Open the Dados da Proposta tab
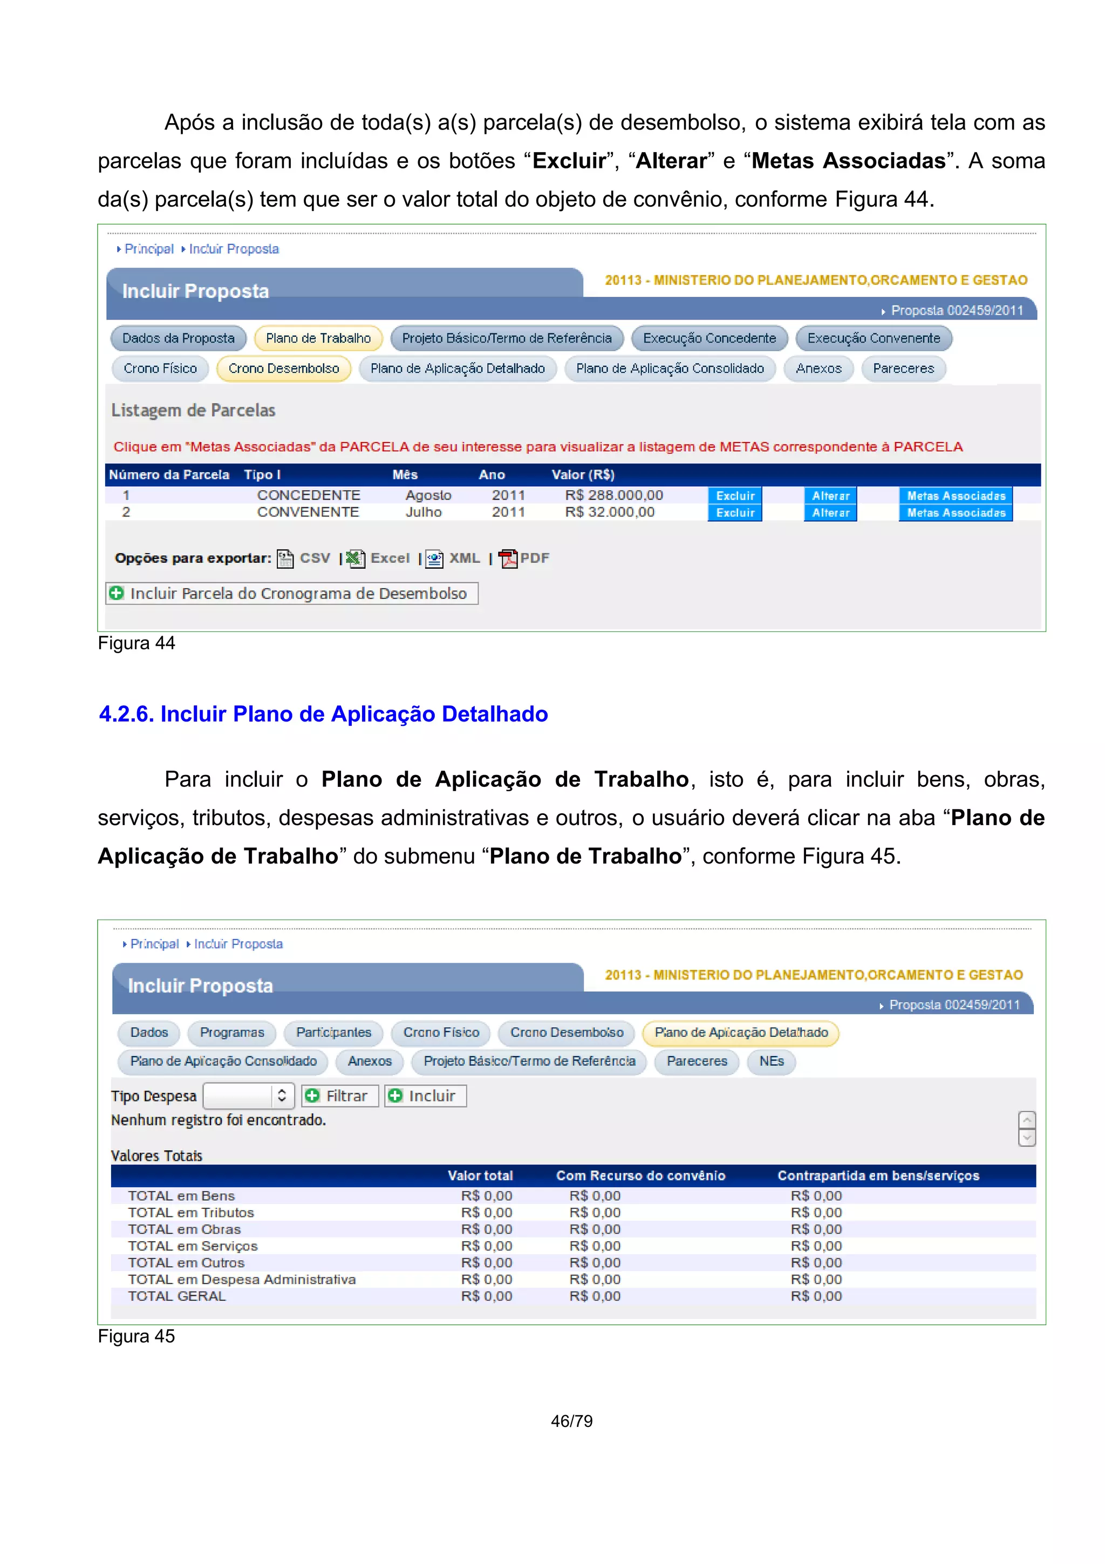The width and height of the screenshot is (1105, 1564). pyautogui.click(x=179, y=338)
